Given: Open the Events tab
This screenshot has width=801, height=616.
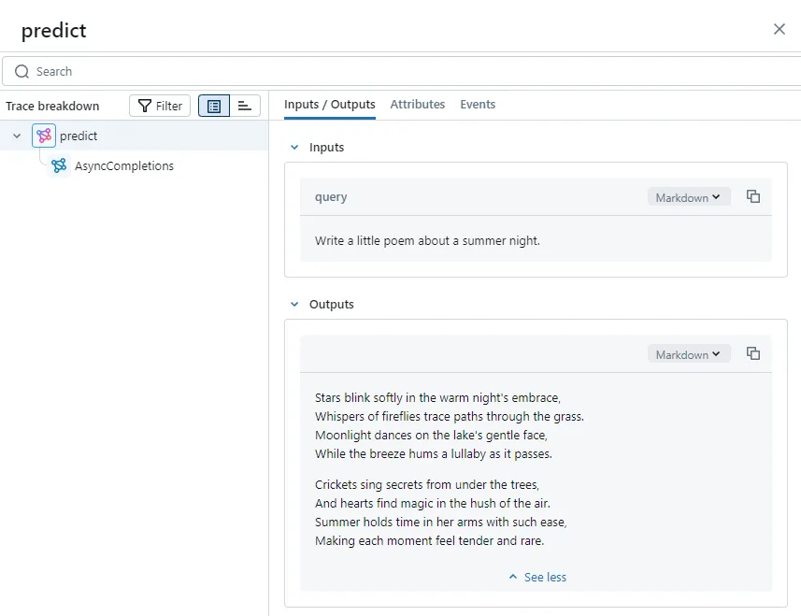Looking at the screenshot, I should (478, 105).
